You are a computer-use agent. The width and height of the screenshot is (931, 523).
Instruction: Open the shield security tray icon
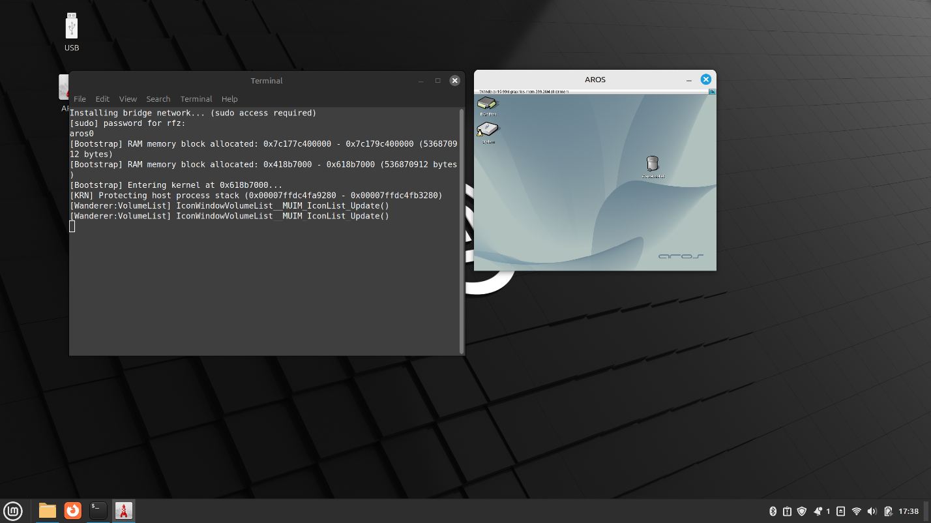pos(802,511)
